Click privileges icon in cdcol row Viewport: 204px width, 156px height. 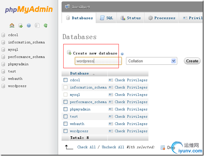pos(111,80)
